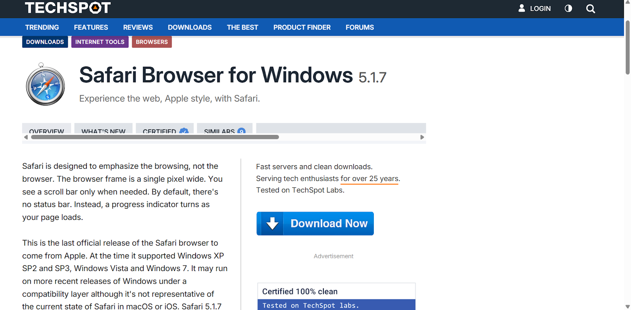Go to FEATURES section
Viewport: 631px width, 310px height.
point(91,28)
